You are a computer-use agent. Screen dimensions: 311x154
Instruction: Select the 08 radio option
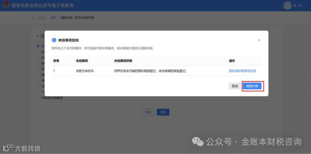click(x=38, y=75)
